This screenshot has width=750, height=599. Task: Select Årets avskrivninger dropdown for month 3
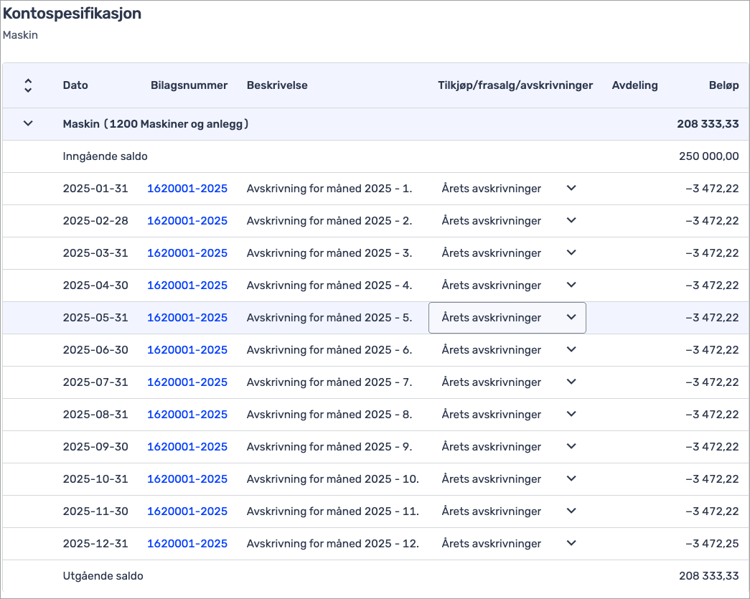[508, 253]
